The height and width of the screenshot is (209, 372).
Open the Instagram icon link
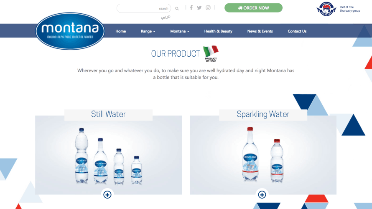[208, 8]
